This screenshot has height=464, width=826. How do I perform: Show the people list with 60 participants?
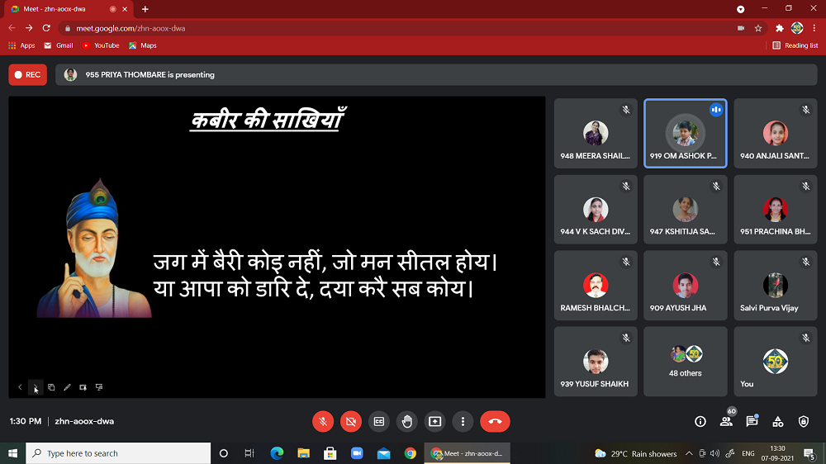point(726,421)
